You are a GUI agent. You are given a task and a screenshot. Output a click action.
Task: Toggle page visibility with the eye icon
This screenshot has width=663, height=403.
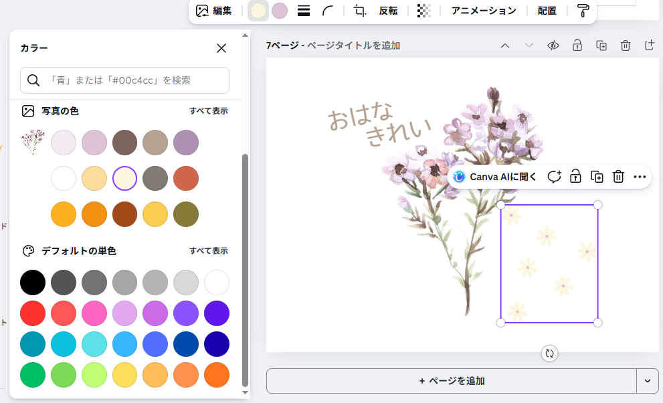point(553,46)
